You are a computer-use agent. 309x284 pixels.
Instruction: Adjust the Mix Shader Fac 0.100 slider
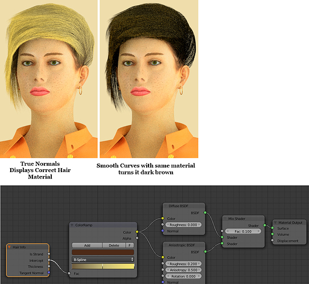243,231
